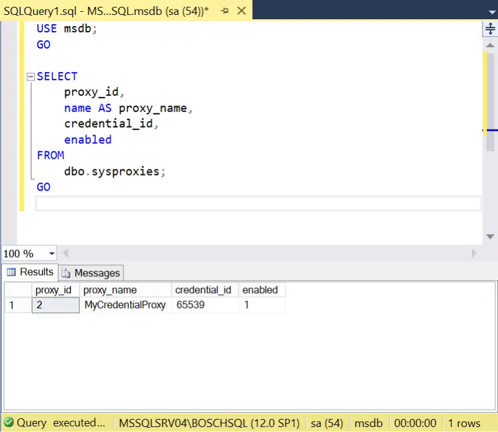The image size is (498, 432).
Task: Click the editor vertical scrollbar up arrow
Action: coord(490,45)
